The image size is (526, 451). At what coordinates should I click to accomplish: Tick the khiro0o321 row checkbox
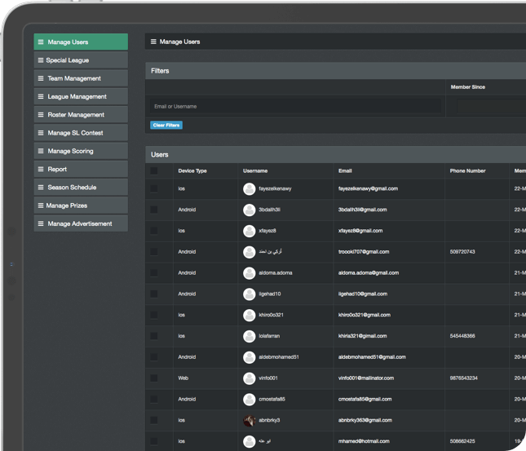154,315
